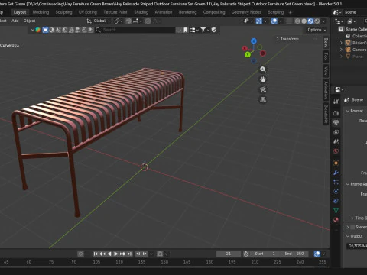The height and width of the screenshot is (275, 367).
Task: Select rendered viewport shading
Action: tap(317, 21)
